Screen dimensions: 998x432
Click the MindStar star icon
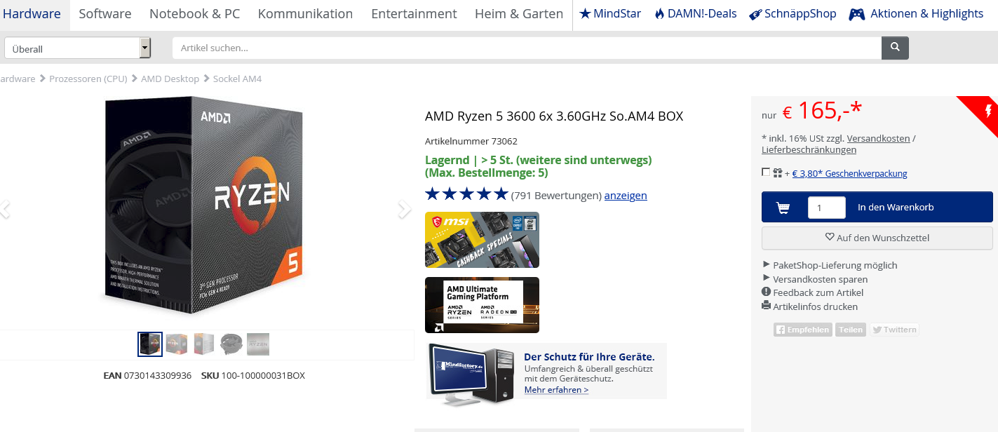pos(585,13)
